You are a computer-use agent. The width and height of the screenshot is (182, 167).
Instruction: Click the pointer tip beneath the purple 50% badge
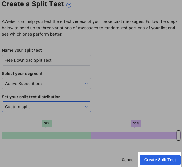coord(135,127)
